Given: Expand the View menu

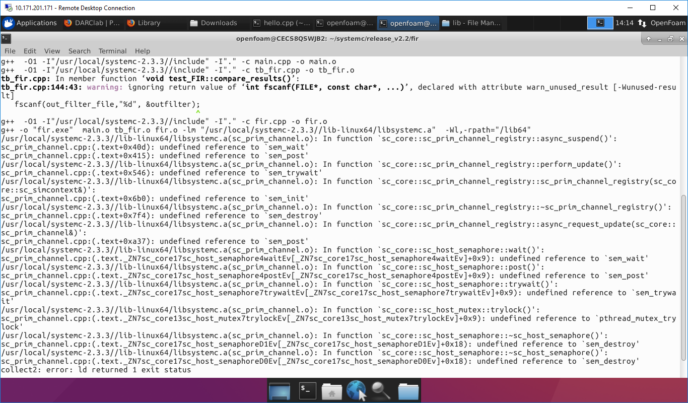Looking at the screenshot, I should coord(52,51).
